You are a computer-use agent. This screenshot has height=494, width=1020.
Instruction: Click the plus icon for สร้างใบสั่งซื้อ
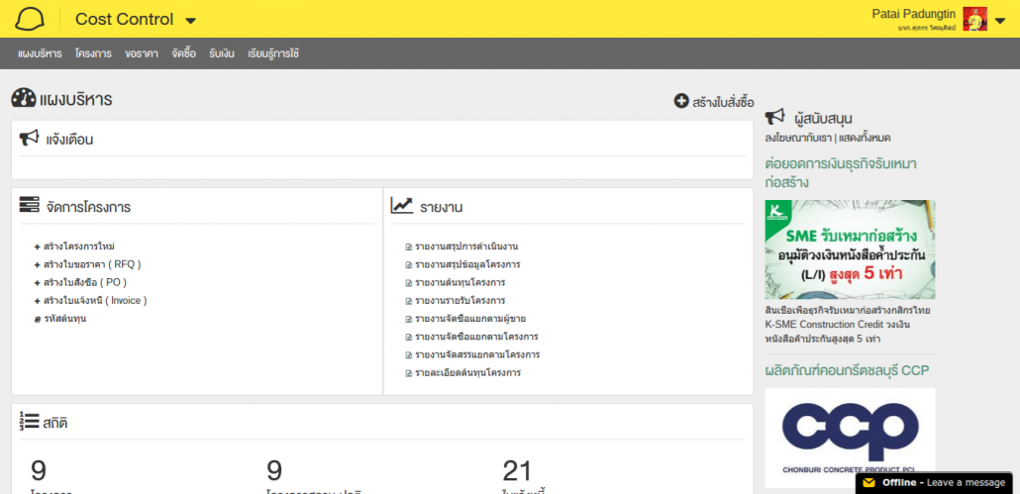pyautogui.click(x=680, y=101)
